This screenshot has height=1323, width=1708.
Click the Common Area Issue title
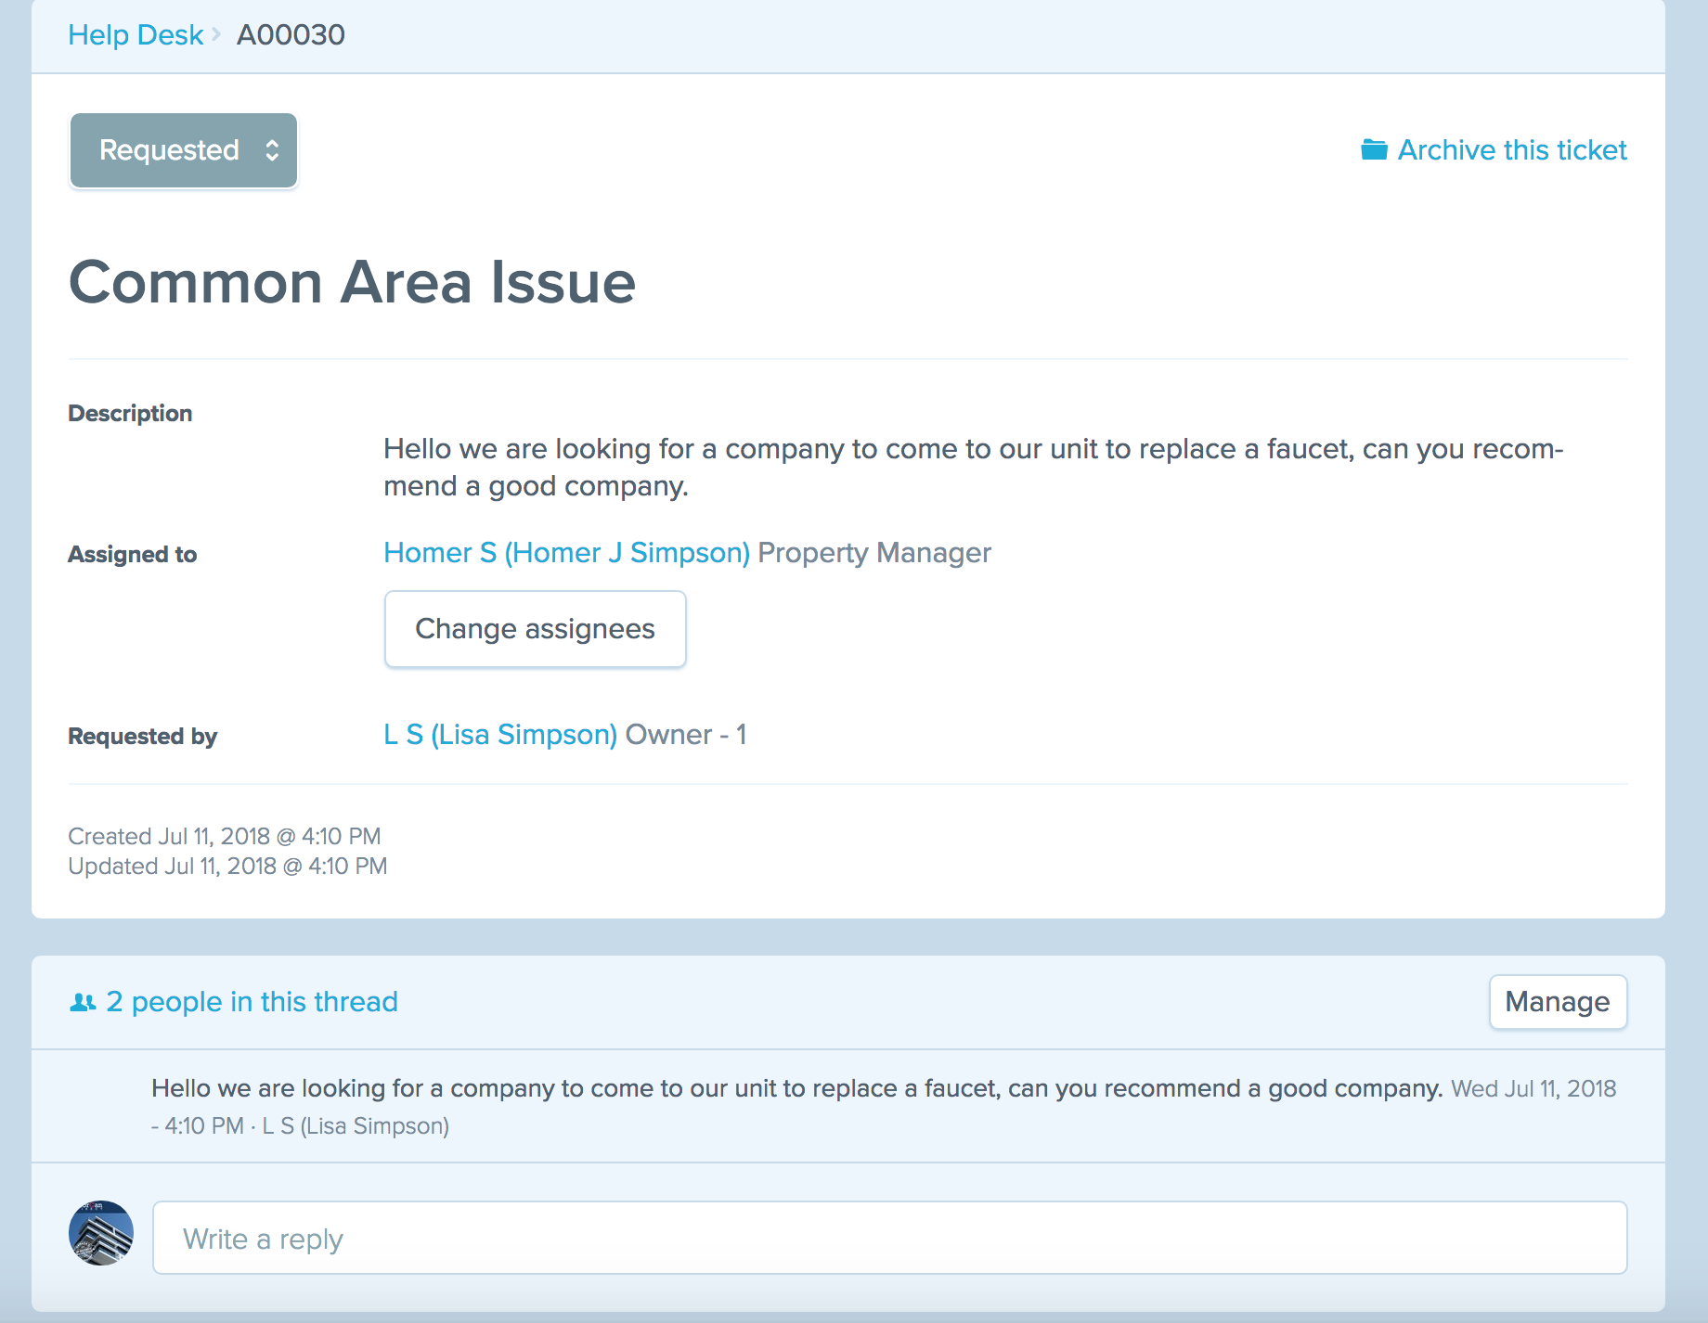tap(352, 282)
